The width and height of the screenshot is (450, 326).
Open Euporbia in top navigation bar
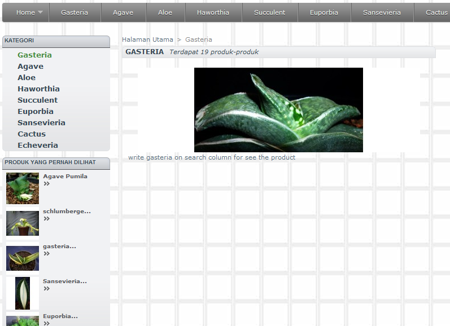[x=324, y=12]
